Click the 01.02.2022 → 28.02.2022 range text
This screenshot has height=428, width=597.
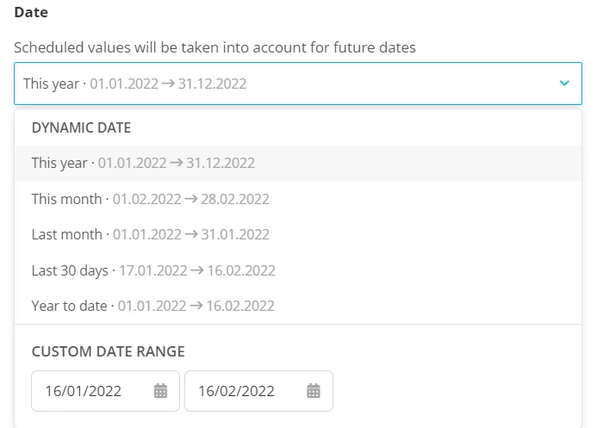190,199
